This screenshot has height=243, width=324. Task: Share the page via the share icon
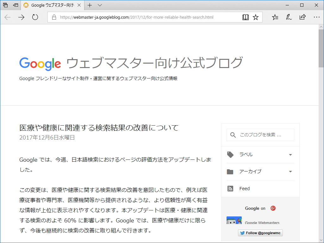302,17
